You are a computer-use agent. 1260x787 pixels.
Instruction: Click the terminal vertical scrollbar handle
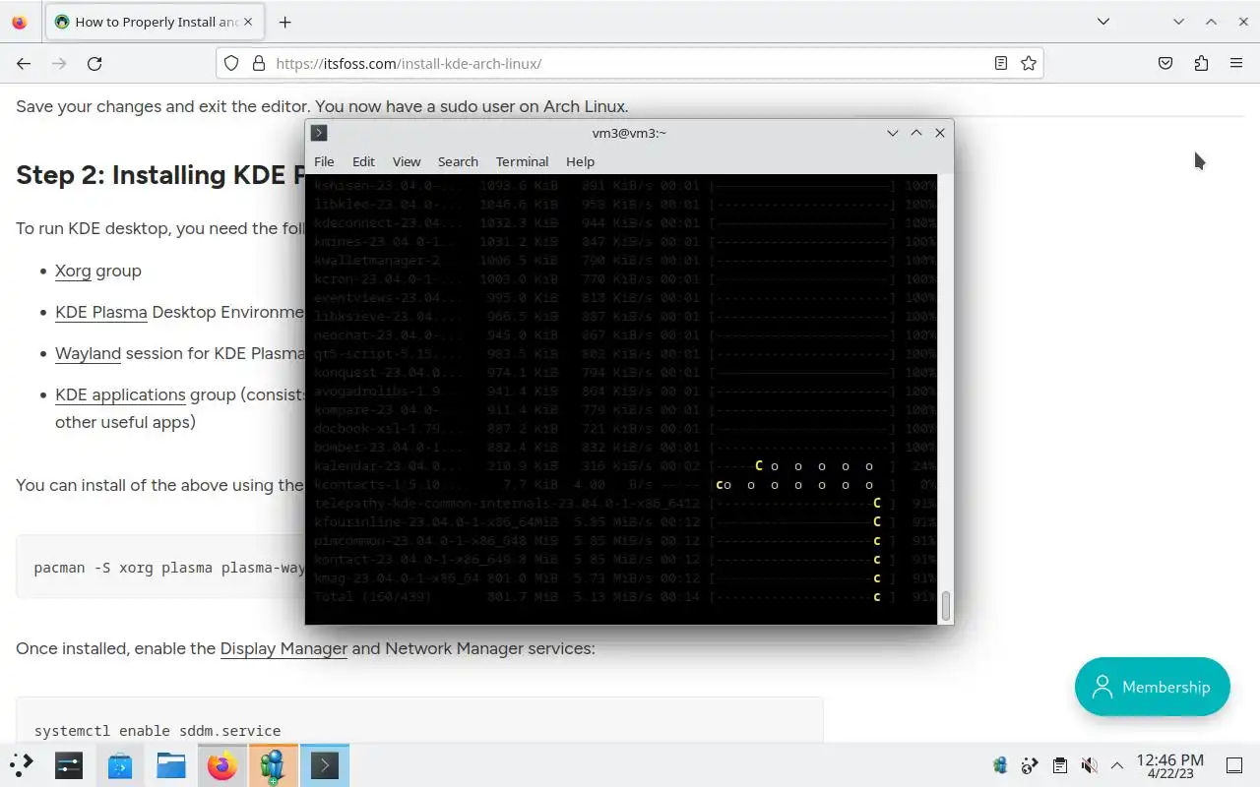pyautogui.click(x=946, y=607)
